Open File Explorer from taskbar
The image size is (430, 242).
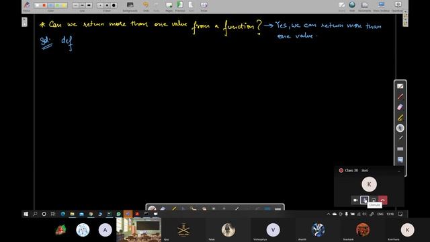[72, 214]
